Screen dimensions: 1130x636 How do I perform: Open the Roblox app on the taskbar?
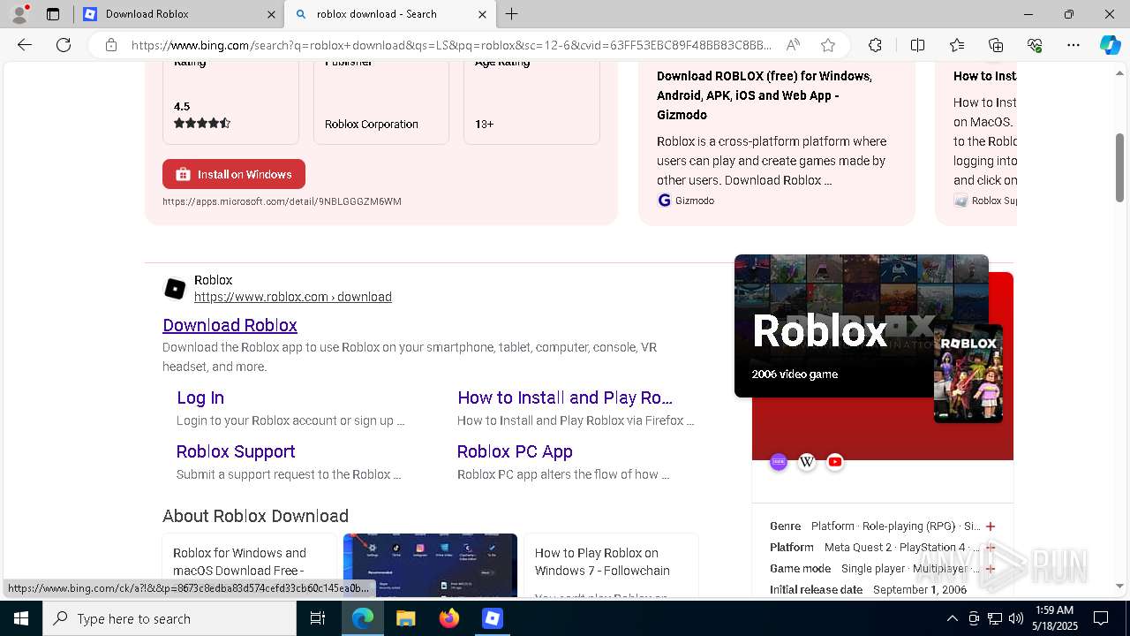[x=493, y=618]
